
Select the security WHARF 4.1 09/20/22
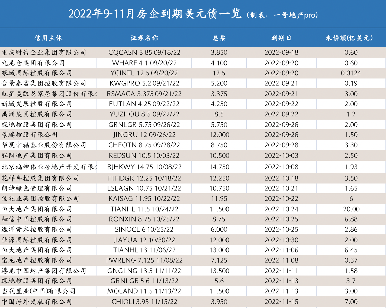coord(144,63)
